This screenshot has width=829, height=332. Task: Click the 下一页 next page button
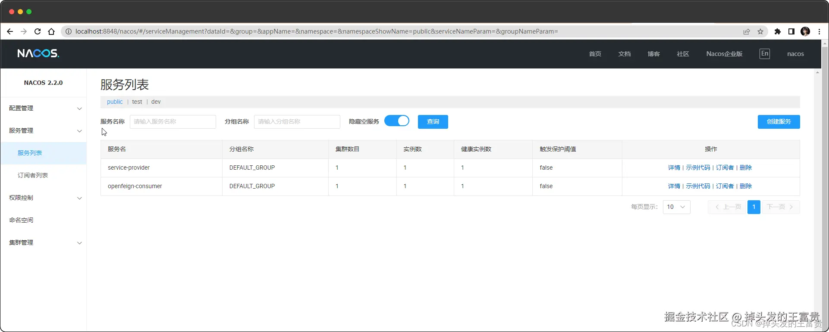780,207
